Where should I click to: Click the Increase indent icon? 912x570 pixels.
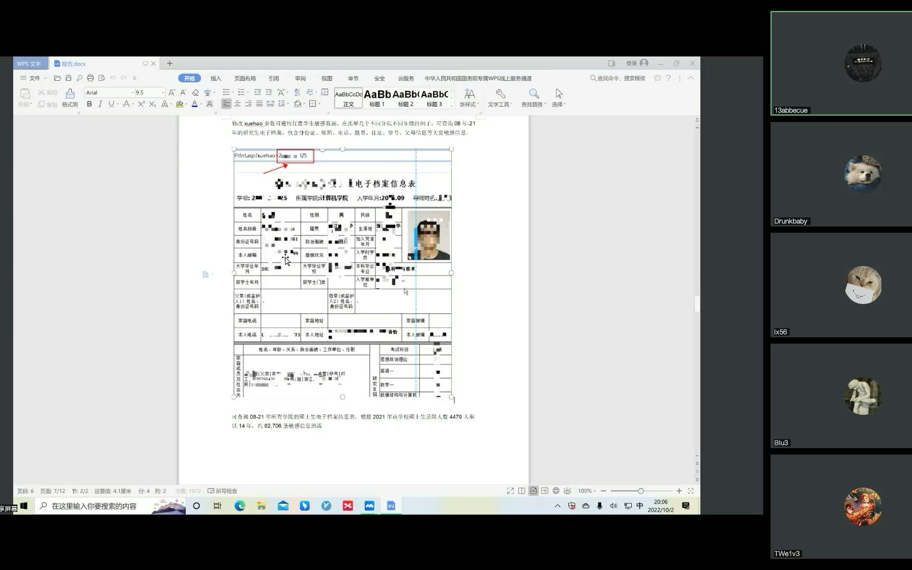269,92
